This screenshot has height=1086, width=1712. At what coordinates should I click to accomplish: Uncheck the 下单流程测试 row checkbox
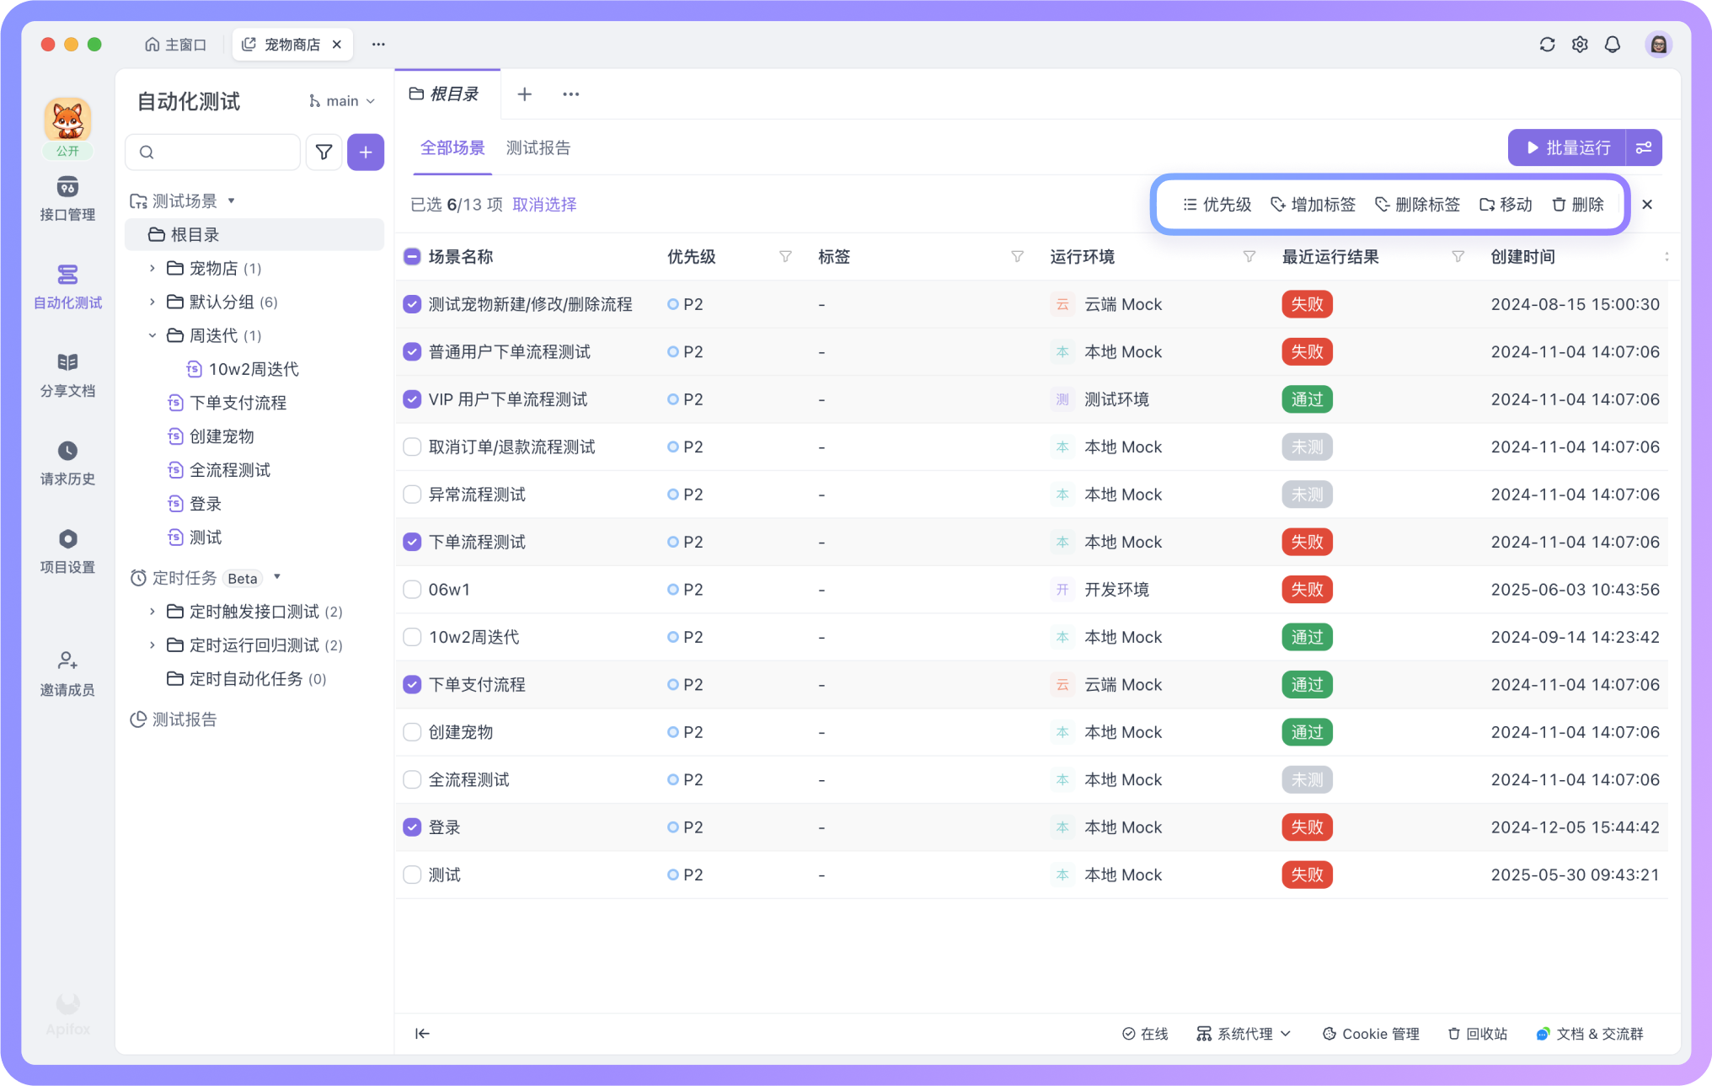pos(412,543)
